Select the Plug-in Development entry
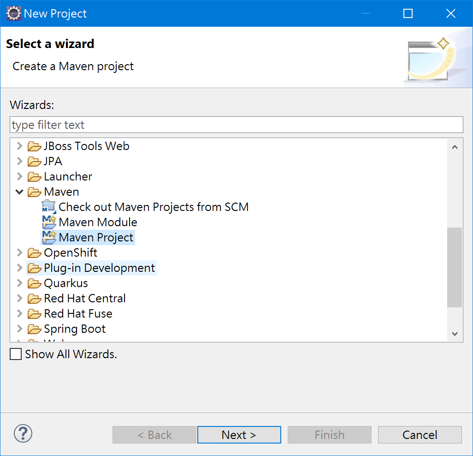 coord(99,268)
